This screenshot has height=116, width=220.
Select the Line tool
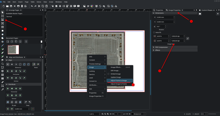coord(2,45)
